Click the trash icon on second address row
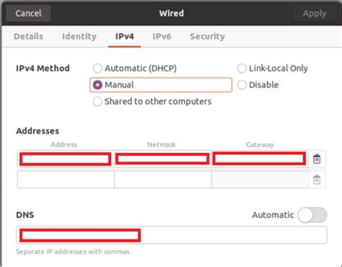The width and height of the screenshot is (342, 267). click(x=317, y=180)
